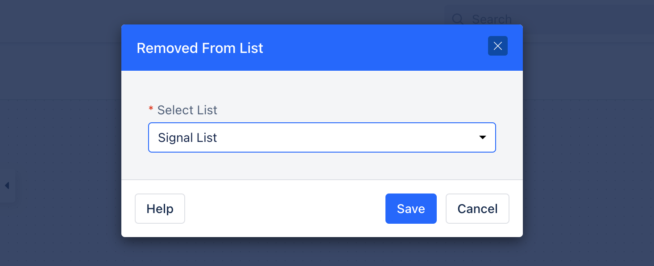This screenshot has height=266, width=654.
Task: Click the red required asterisk marker
Action: (x=151, y=109)
